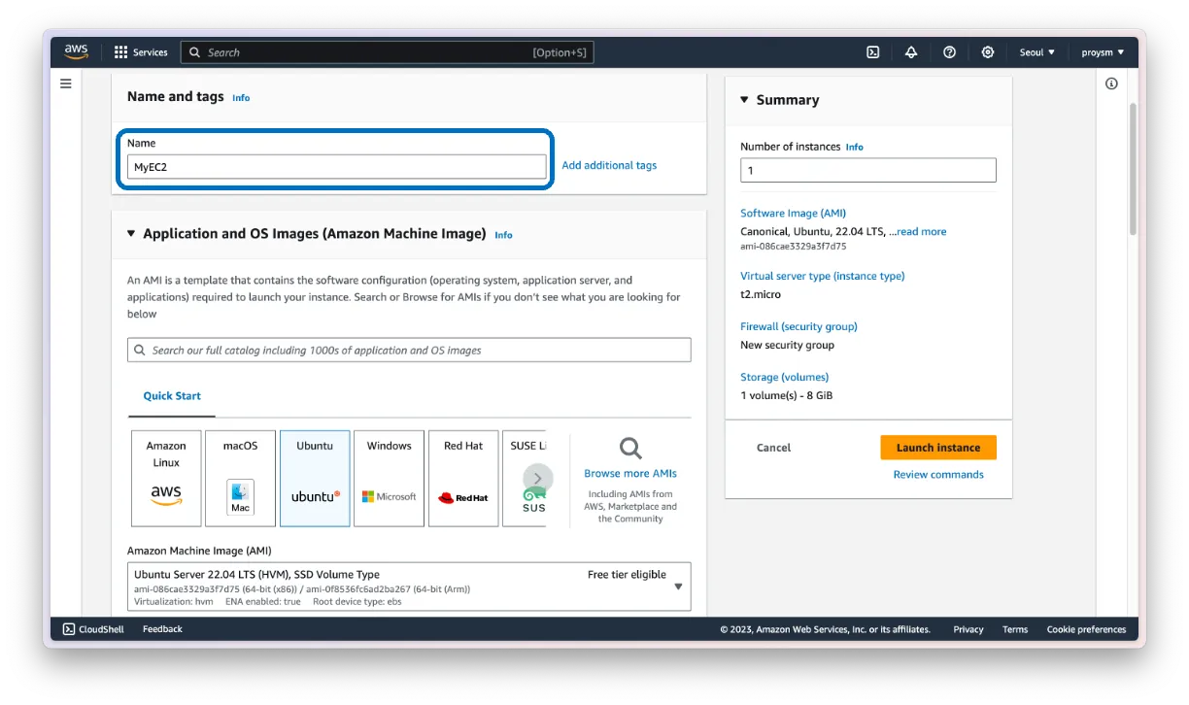Open the help question mark icon

tap(949, 52)
